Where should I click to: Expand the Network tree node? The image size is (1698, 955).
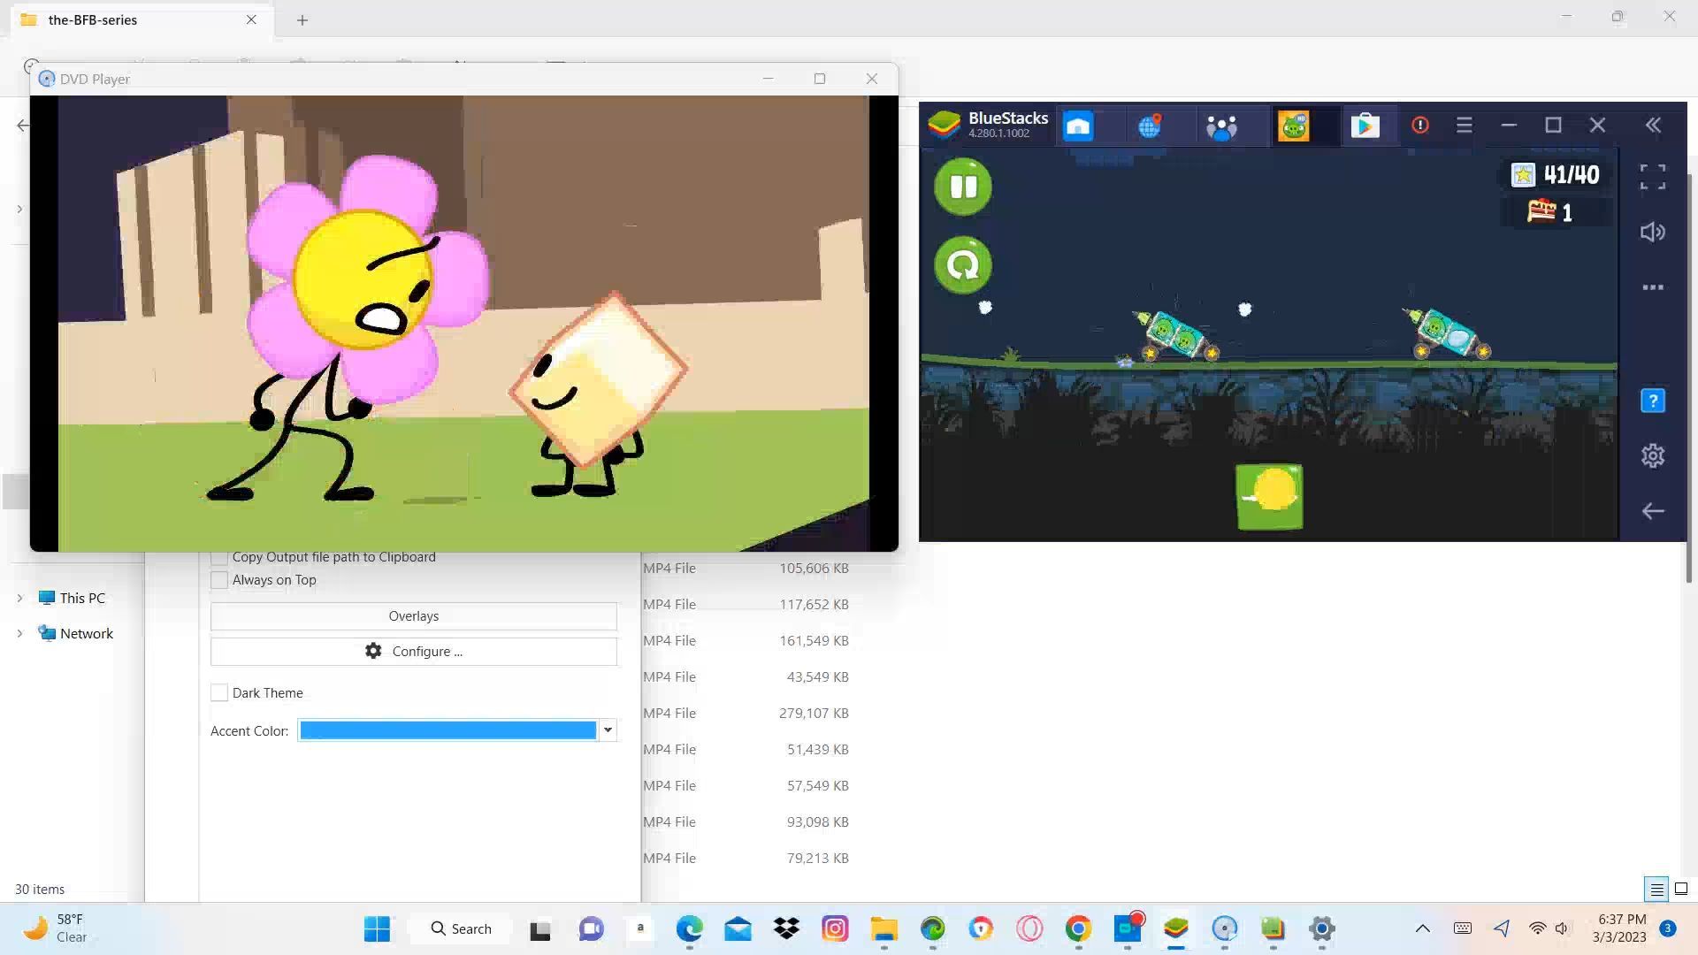click(x=19, y=634)
